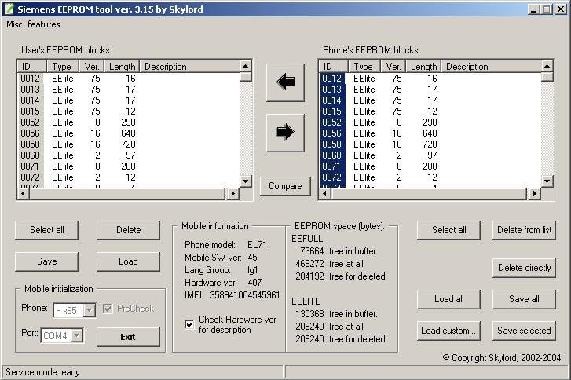Toggle the PreCheck checkbox
571x380 pixels.
pyautogui.click(x=108, y=309)
